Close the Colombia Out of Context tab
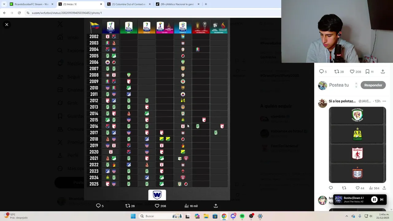This screenshot has height=221, width=393. tap(150, 4)
